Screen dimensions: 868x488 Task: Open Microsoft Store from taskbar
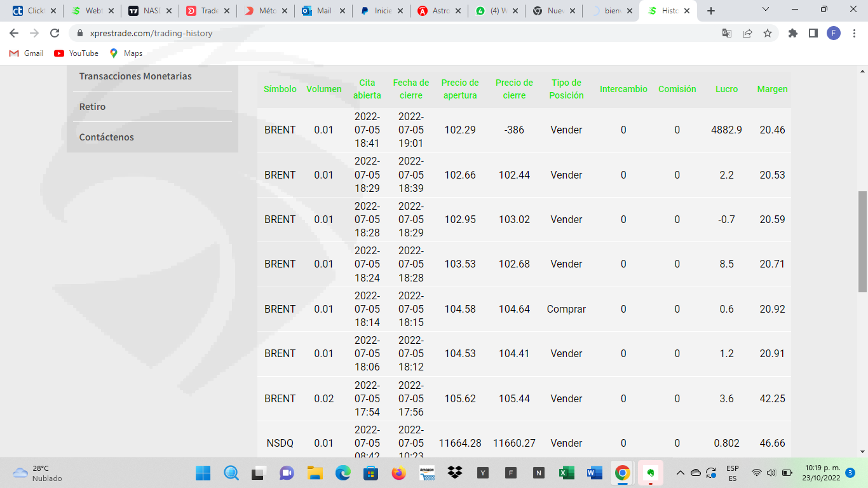coord(371,473)
